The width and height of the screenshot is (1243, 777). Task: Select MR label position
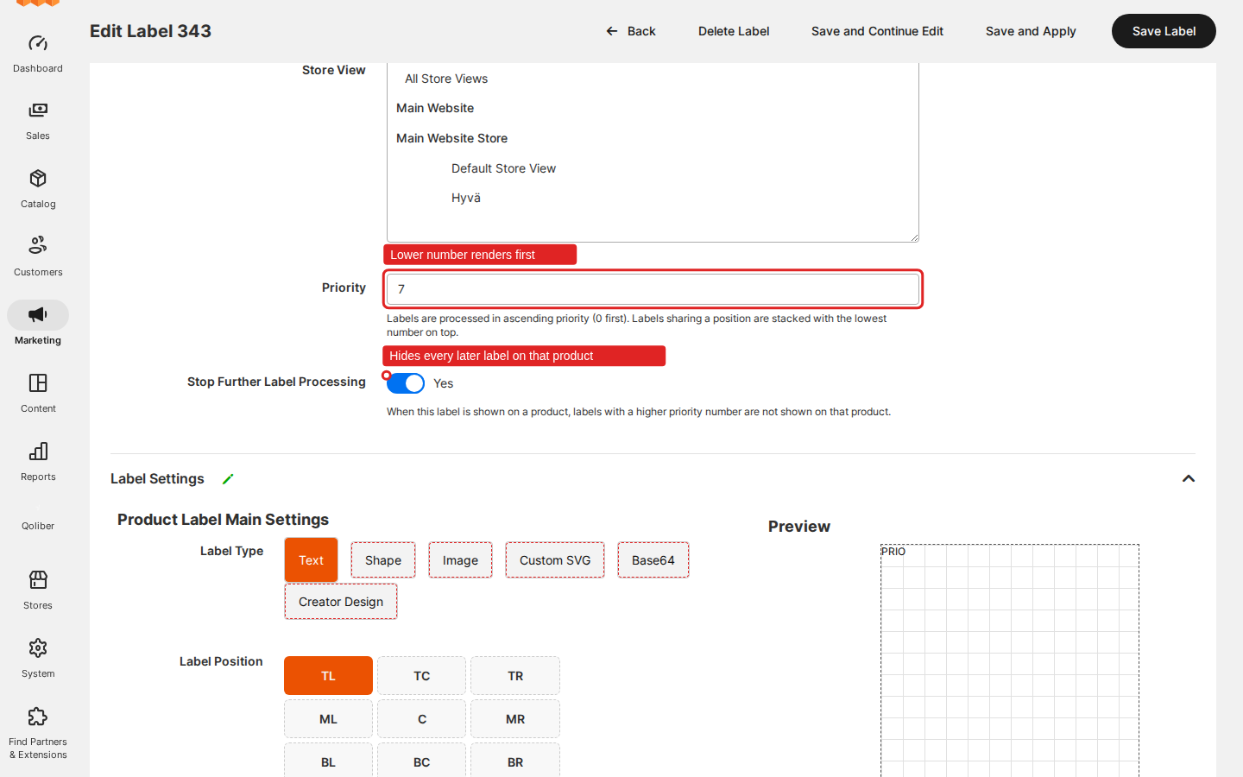(515, 719)
